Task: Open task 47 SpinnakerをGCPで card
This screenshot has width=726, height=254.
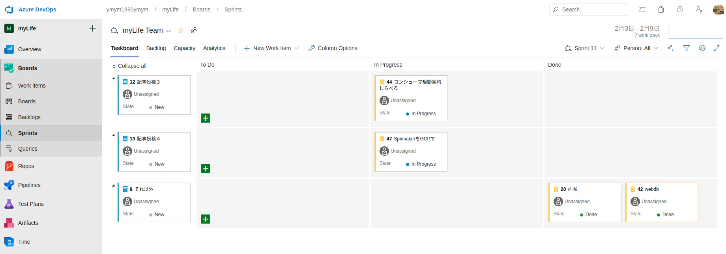Action: pyautogui.click(x=411, y=152)
